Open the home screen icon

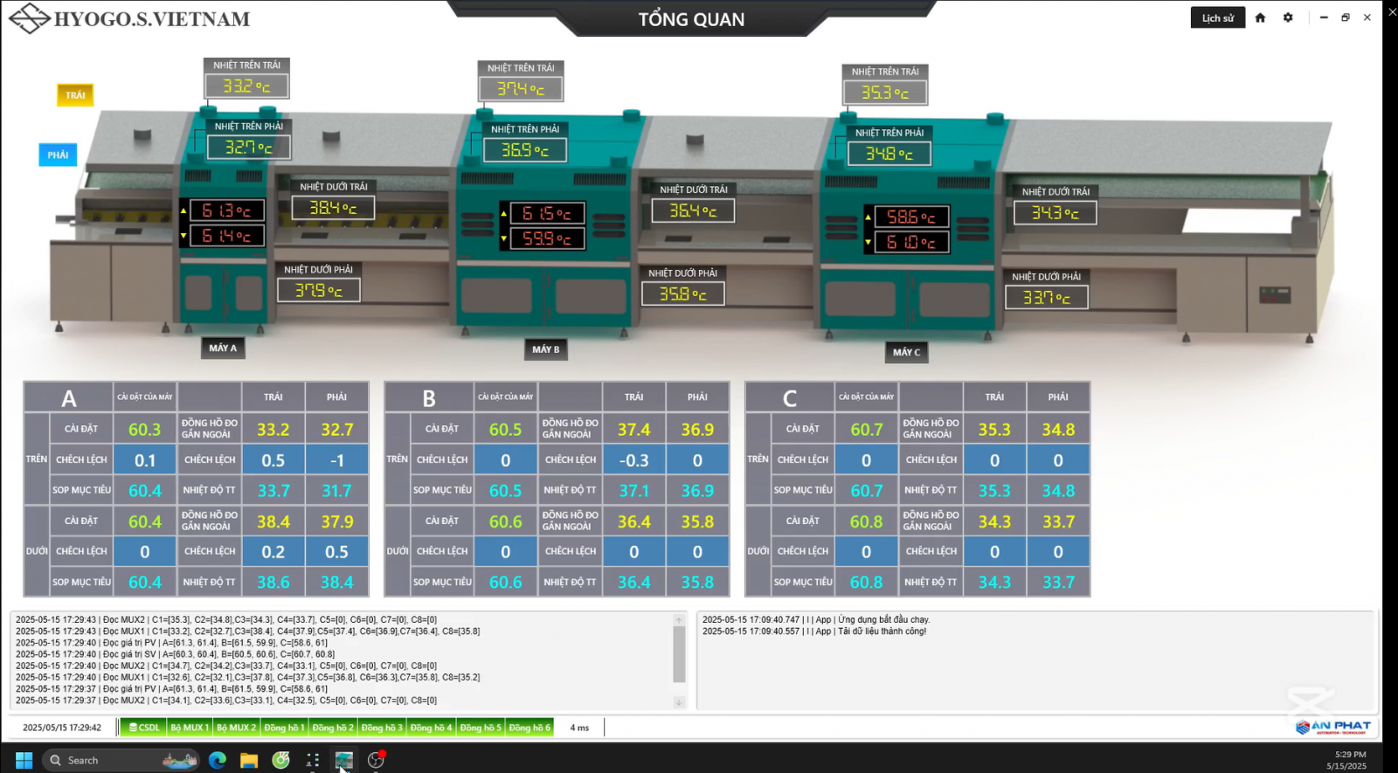coord(1260,17)
